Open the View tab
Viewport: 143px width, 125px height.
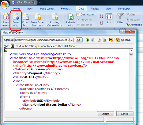click(x=108, y=9)
